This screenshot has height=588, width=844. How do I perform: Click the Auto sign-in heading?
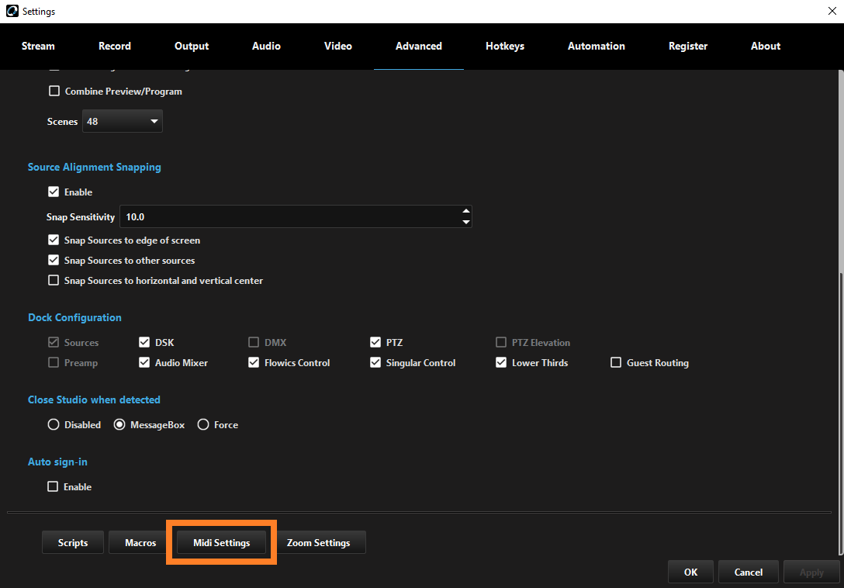[57, 462]
